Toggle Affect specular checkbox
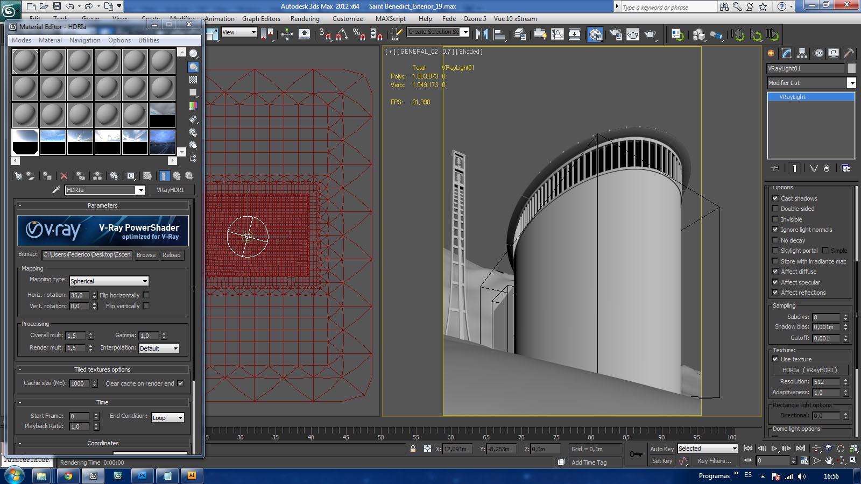This screenshot has width=861, height=484. (775, 282)
